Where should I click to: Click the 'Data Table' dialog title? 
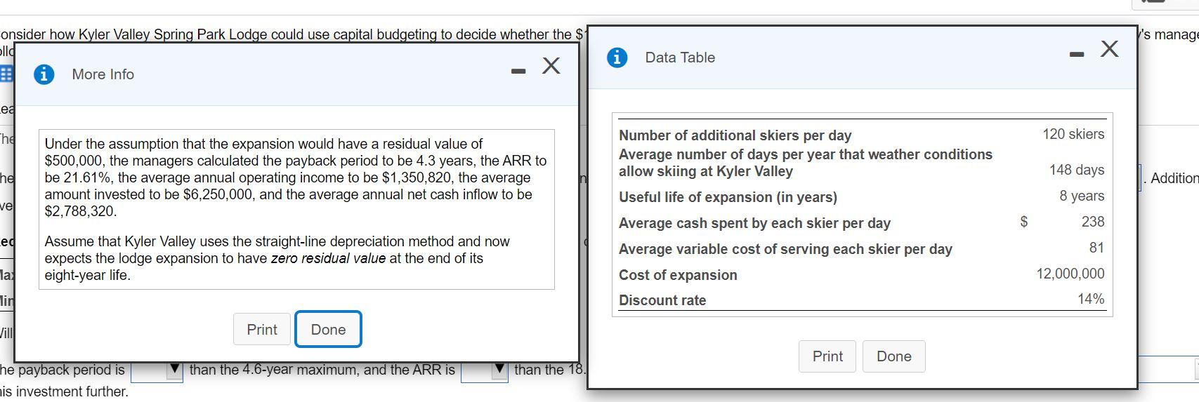tap(680, 58)
